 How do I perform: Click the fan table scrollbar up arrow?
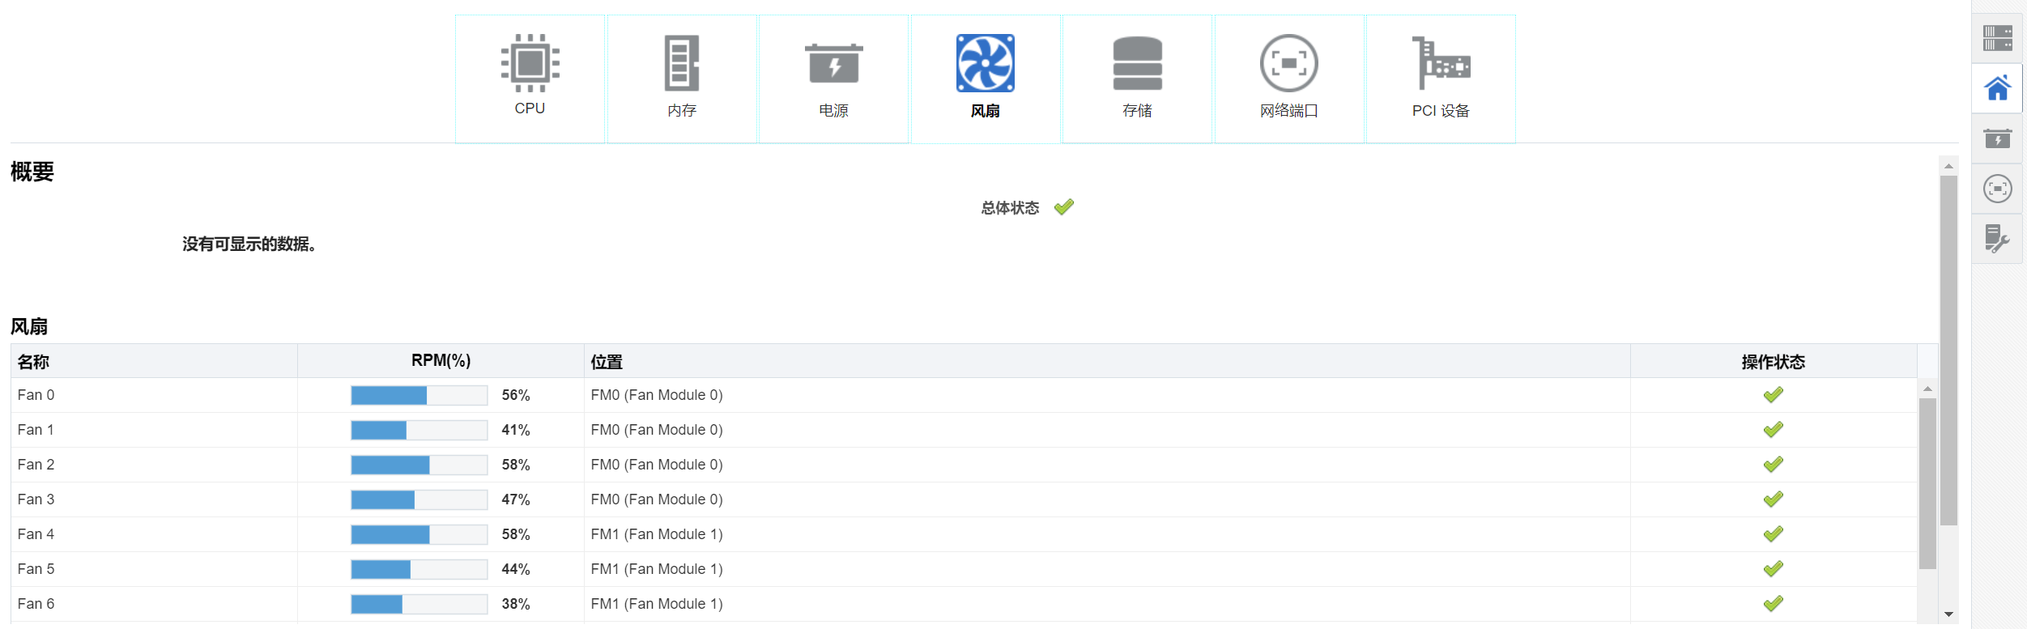pos(1927,389)
